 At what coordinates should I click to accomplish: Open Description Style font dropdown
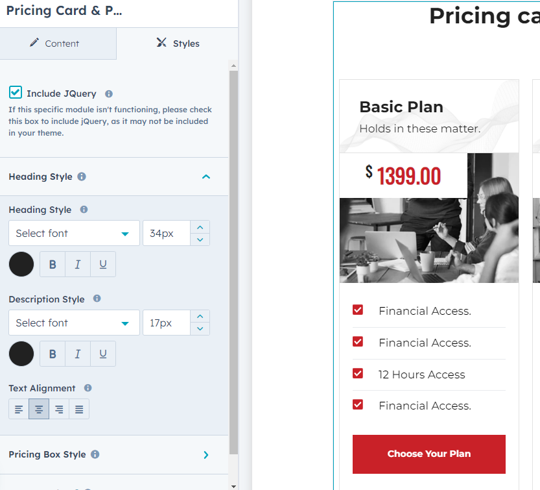(x=74, y=323)
